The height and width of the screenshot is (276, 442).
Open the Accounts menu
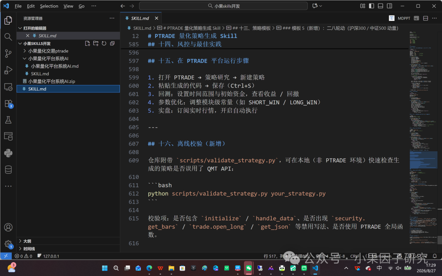click(x=8, y=227)
